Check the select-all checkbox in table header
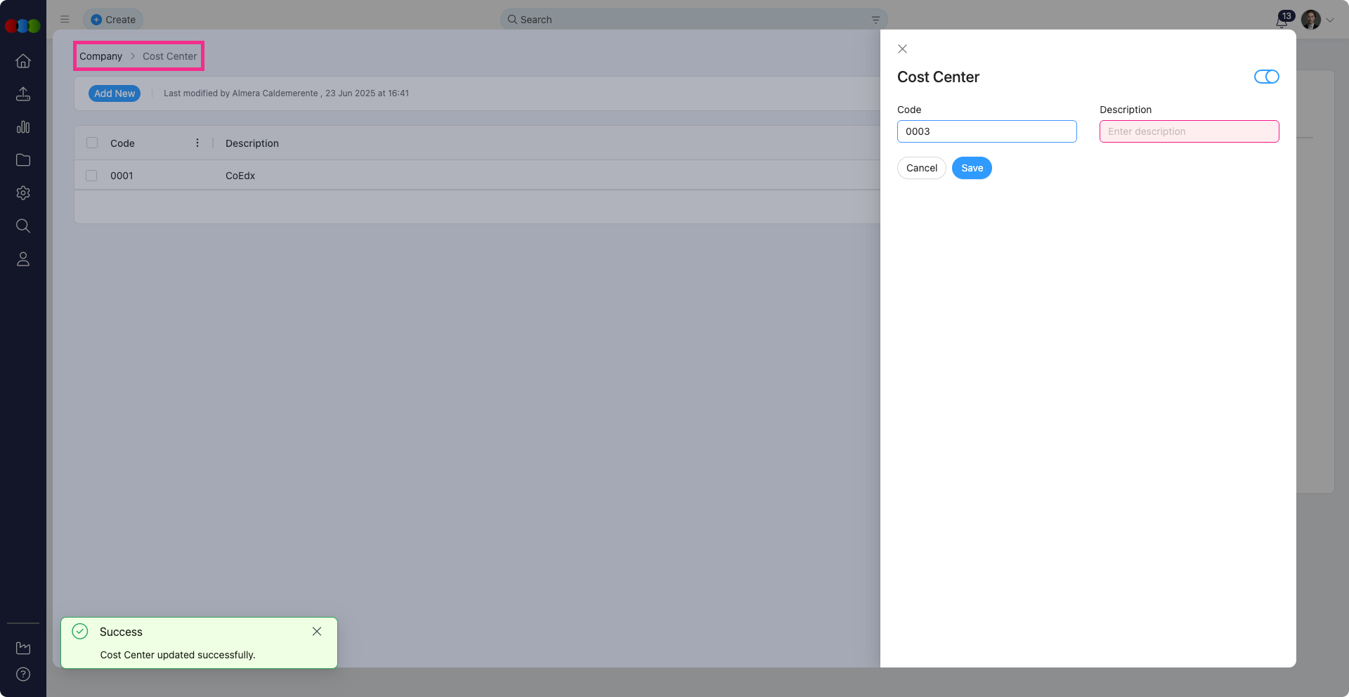This screenshot has width=1349, height=697. [92, 143]
